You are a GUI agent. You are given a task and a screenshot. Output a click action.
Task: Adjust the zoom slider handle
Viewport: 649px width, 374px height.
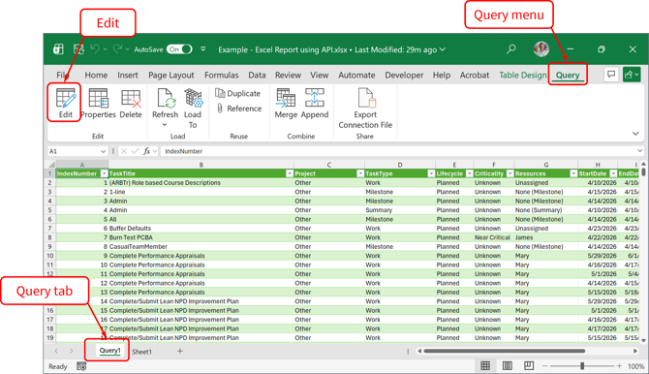click(x=582, y=366)
